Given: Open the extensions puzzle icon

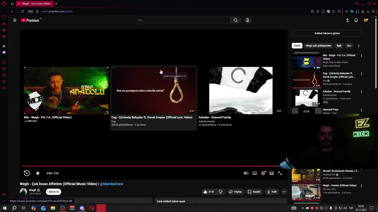Looking at the screenshot, I should point(357,11).
